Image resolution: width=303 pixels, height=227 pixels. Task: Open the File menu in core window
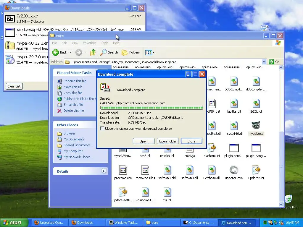coord(54,43)
